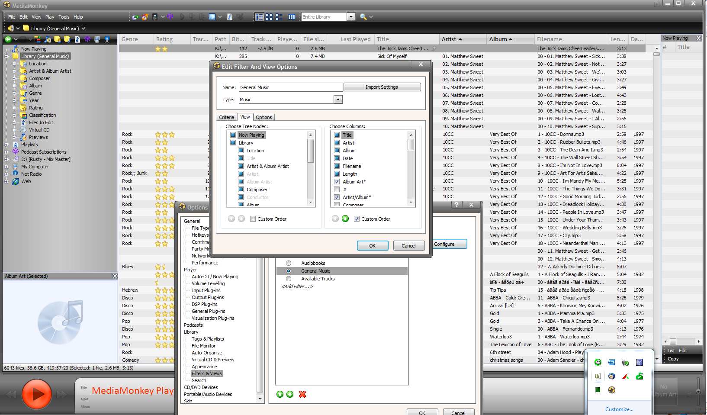The image size is (707, 415).
Task: Click the large orange Play button
Action: click(37, 394)
